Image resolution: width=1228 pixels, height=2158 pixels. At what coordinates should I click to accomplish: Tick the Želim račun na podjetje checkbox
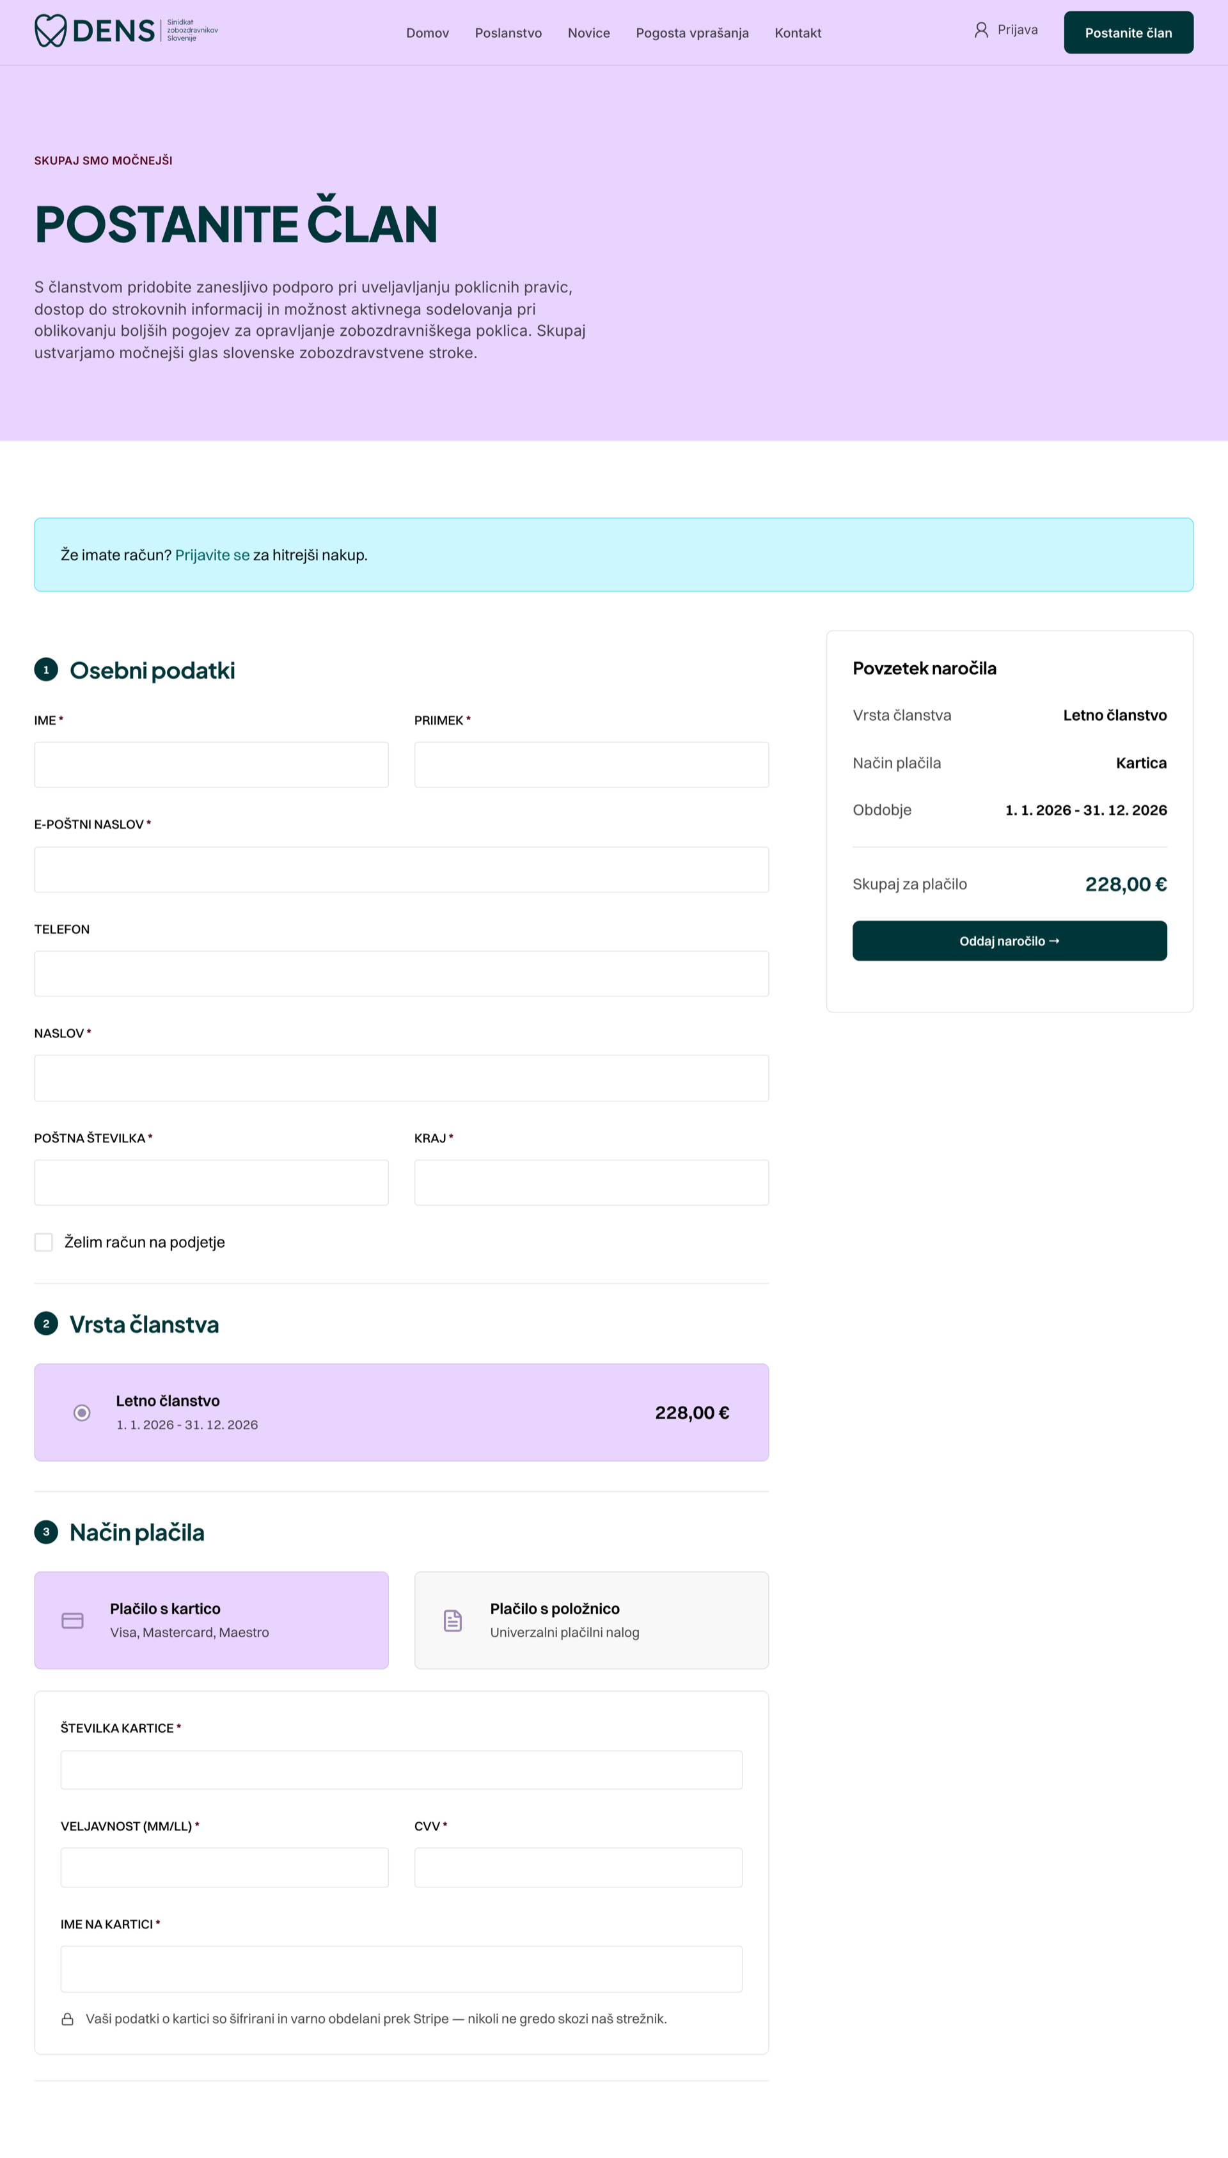(x=44, y=1241)
